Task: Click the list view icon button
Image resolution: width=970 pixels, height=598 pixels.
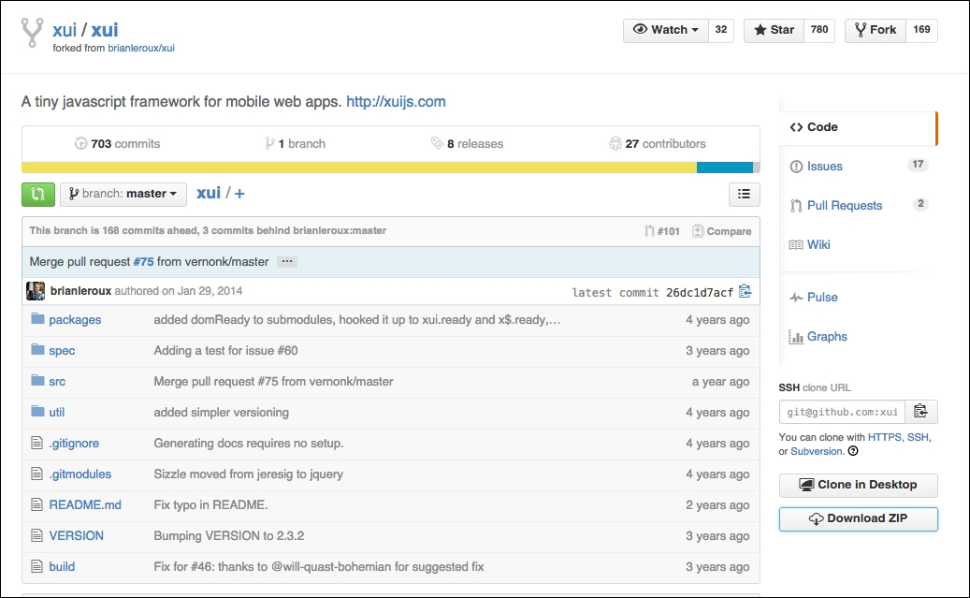Action: click(x=745, y=195)
